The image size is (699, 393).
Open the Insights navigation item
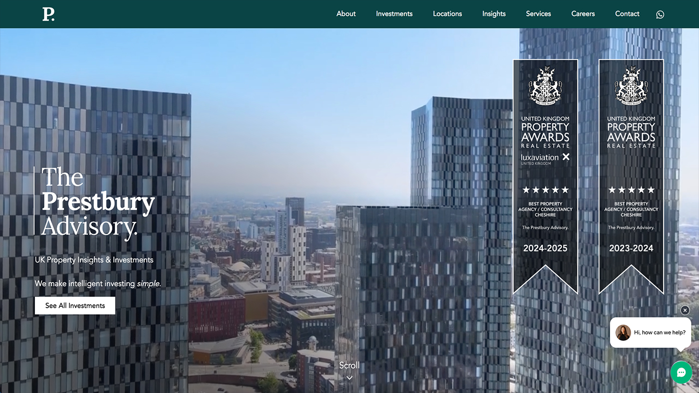(494, 14)
